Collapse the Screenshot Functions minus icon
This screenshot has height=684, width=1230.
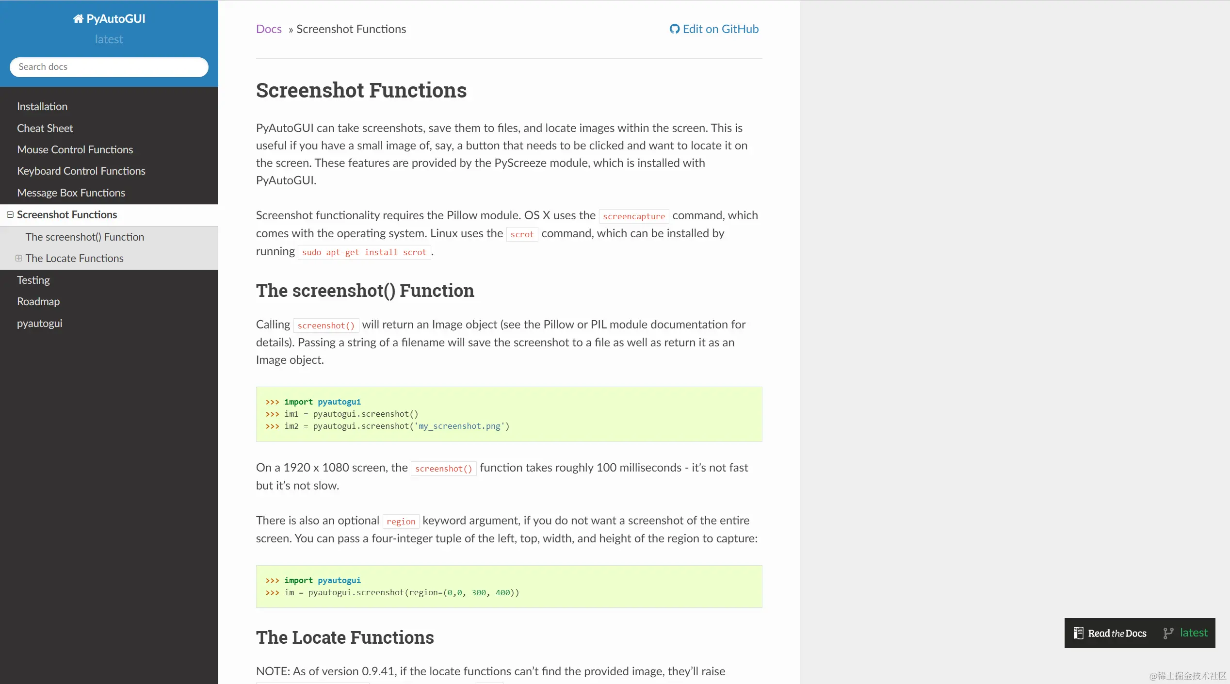point(10,214)
